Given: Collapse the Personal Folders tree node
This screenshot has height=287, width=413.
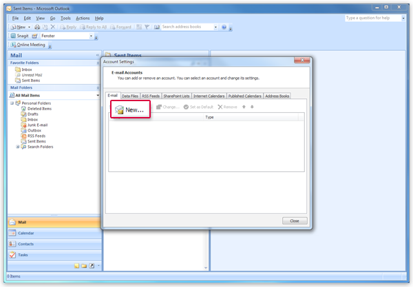Looking at the screenshot, I should click(x=12, y=103).
